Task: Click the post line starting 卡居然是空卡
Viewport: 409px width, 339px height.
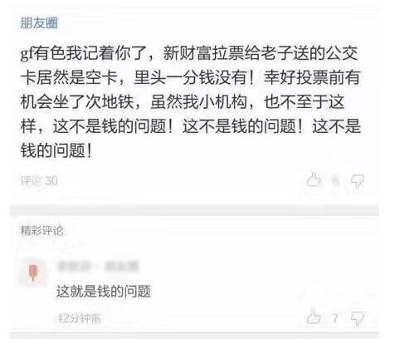Action: [190, 77]
